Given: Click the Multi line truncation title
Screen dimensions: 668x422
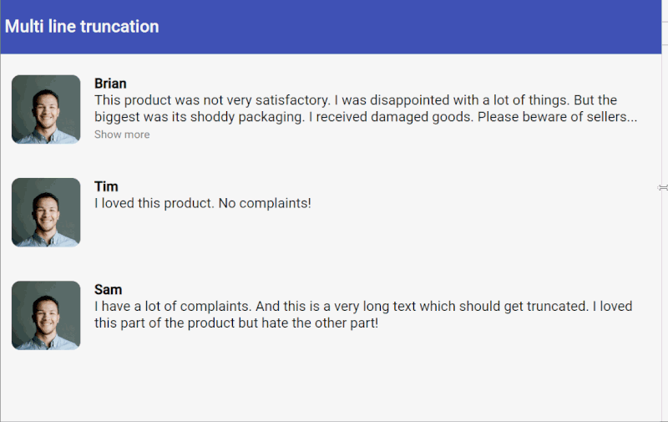Looking at the screenshot, I should 82,27.
